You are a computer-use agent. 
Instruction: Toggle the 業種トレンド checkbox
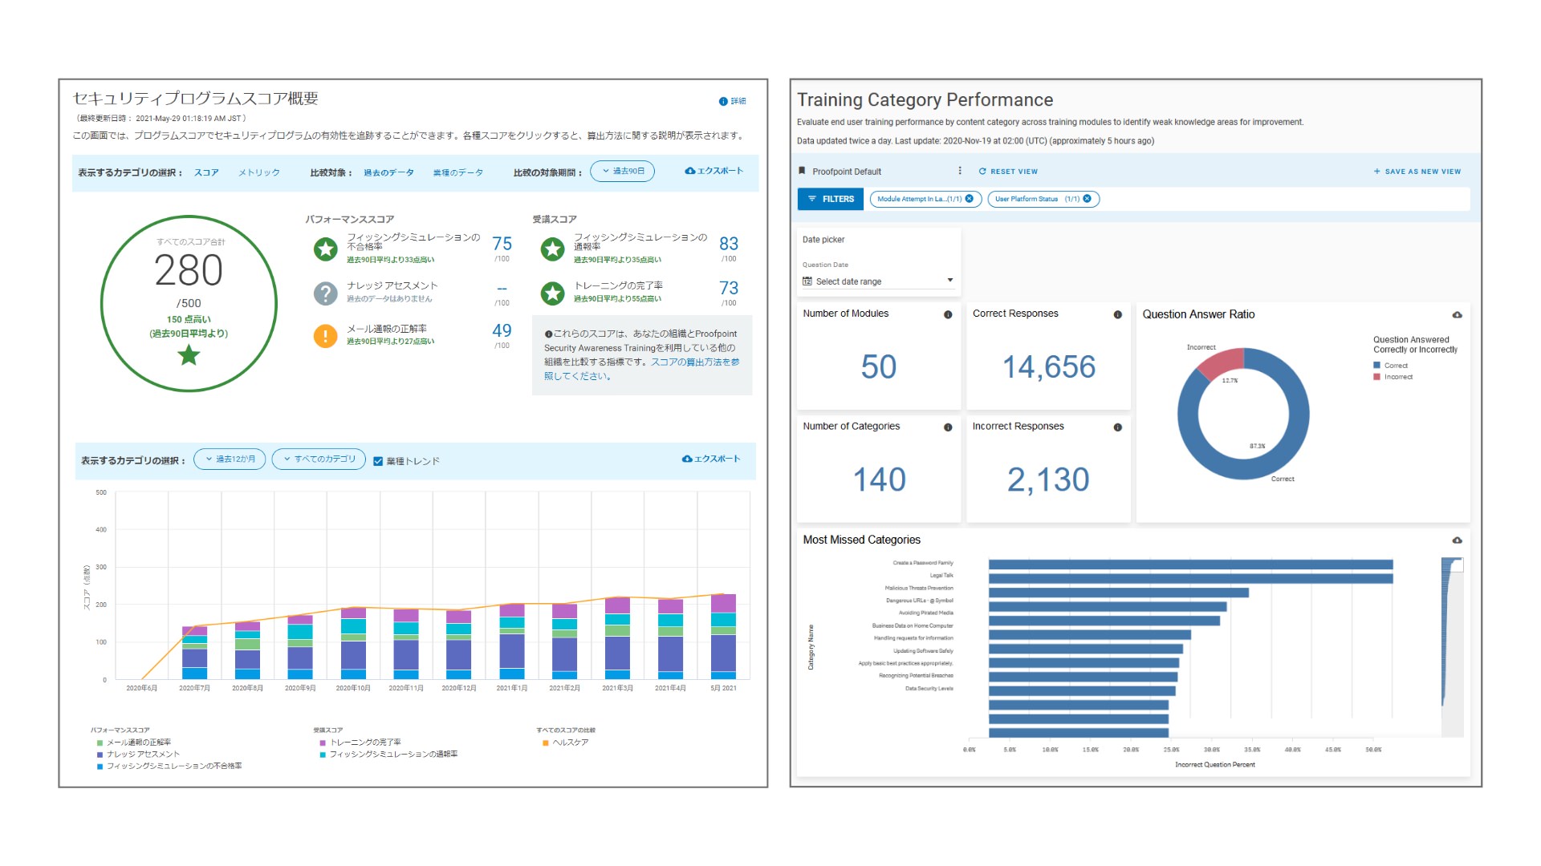click(x=378, y=461)
